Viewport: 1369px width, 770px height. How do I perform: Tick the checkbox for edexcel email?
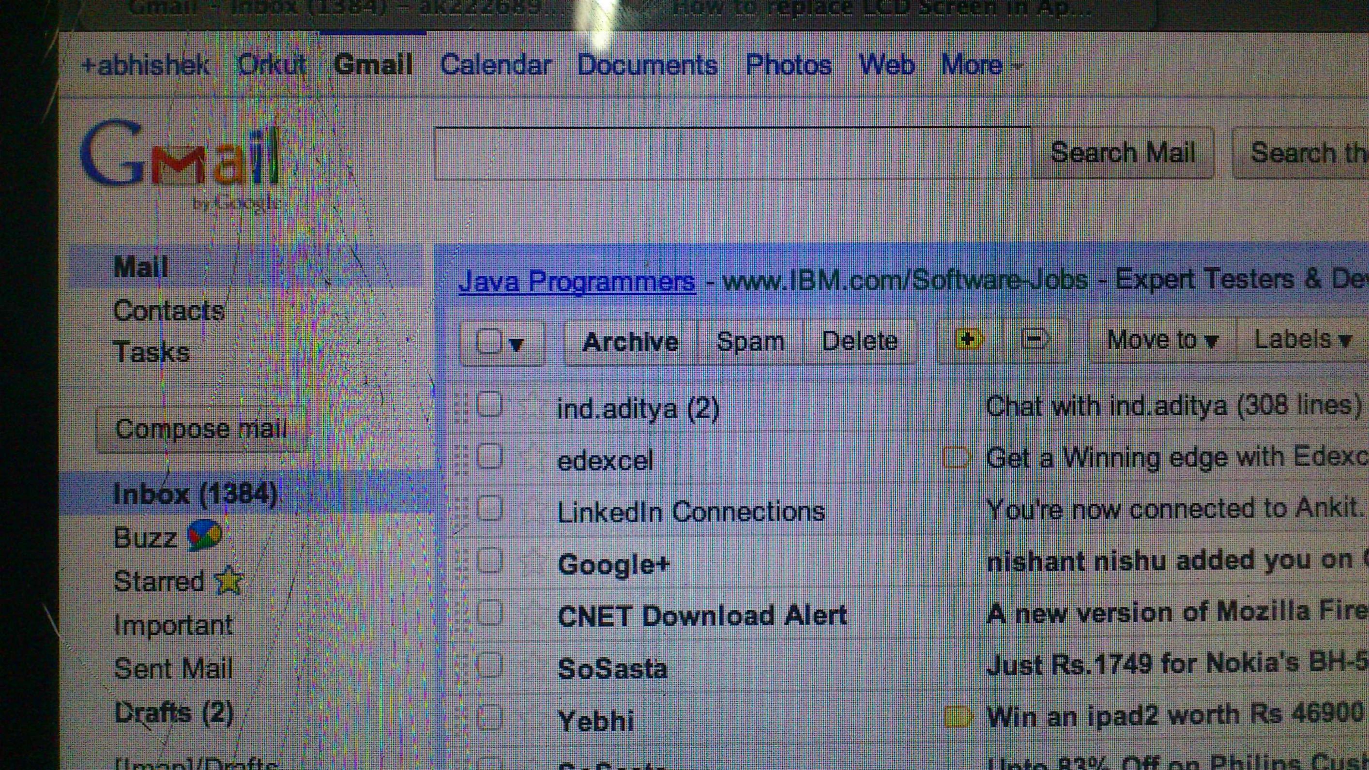[489, 456]
